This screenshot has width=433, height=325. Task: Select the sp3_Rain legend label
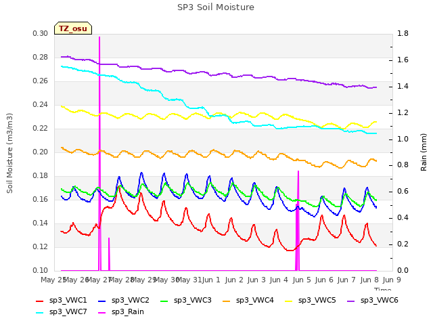pos(128,312)
